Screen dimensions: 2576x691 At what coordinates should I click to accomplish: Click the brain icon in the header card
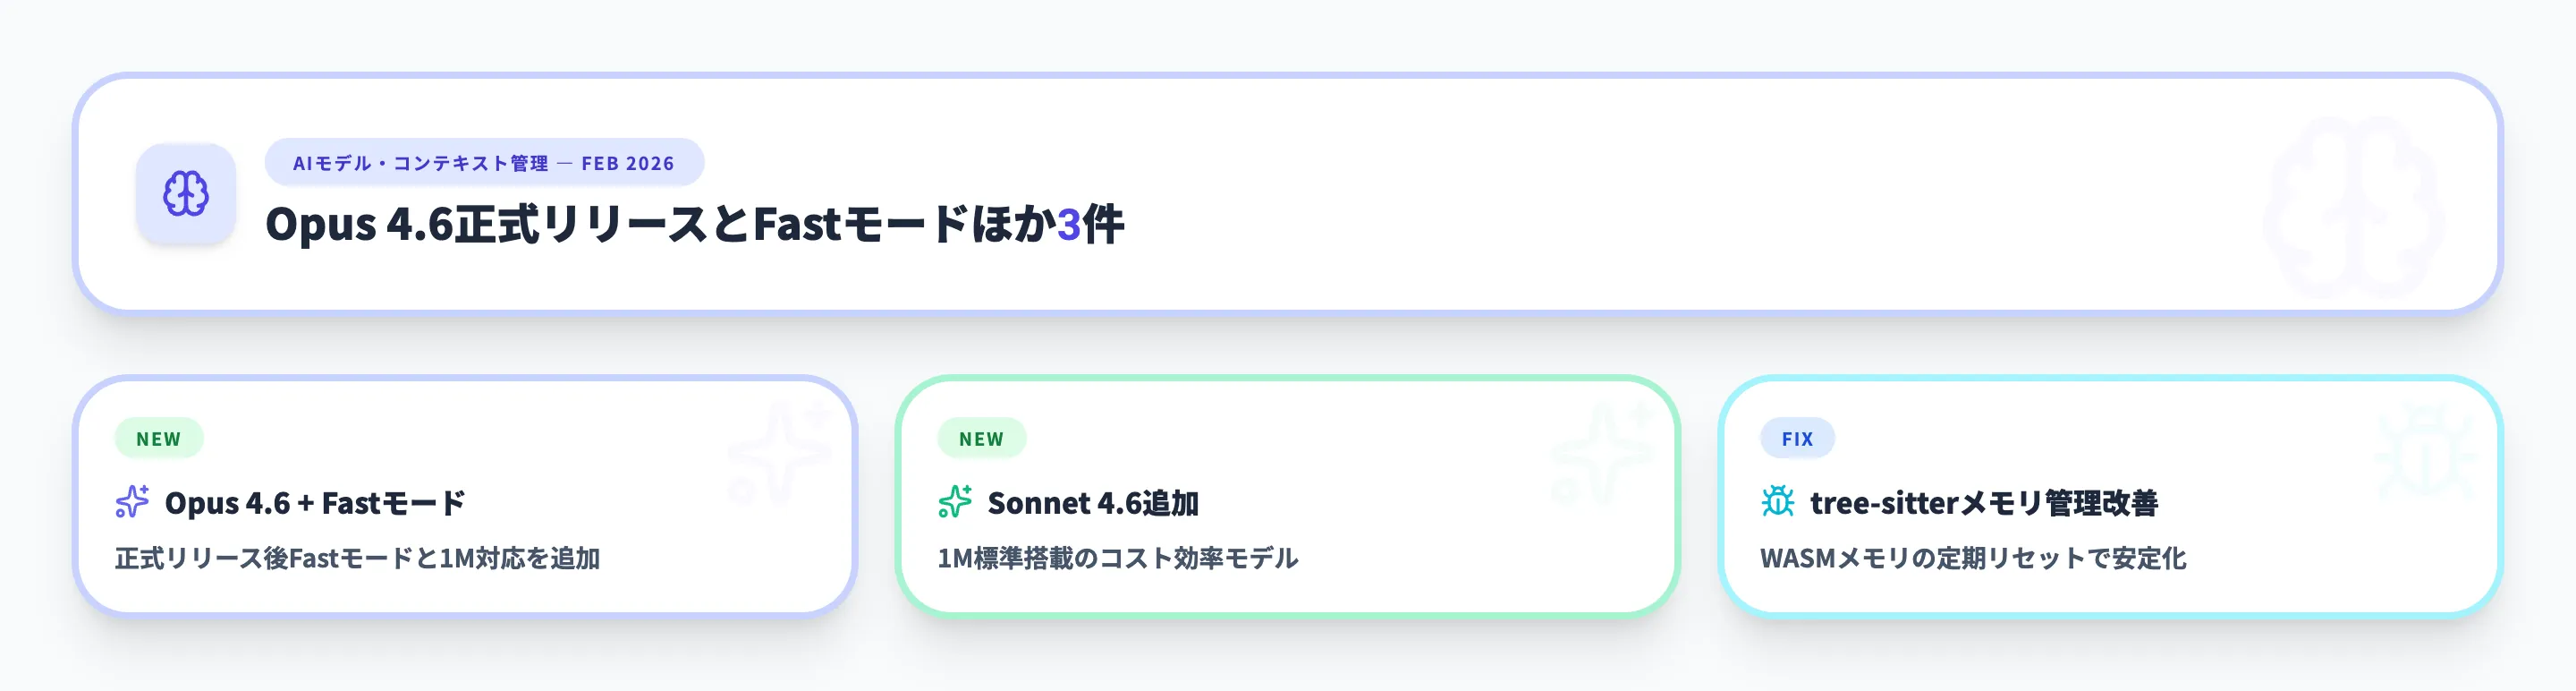[x=186, y=194]
